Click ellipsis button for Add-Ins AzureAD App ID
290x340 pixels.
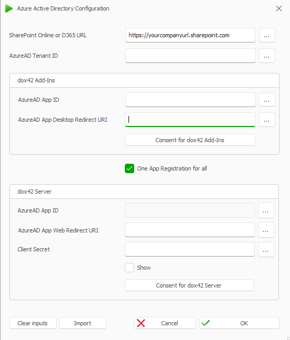pos(267,100)
